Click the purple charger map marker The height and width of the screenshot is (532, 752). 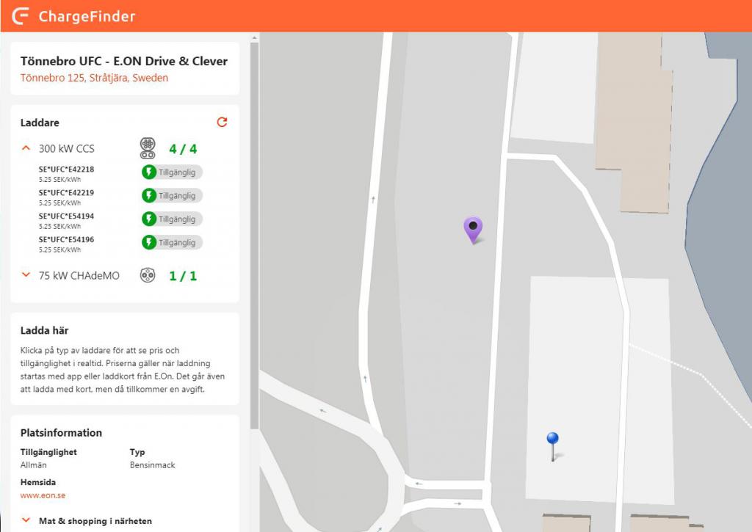pyautogui.click(x=473, y=229)
